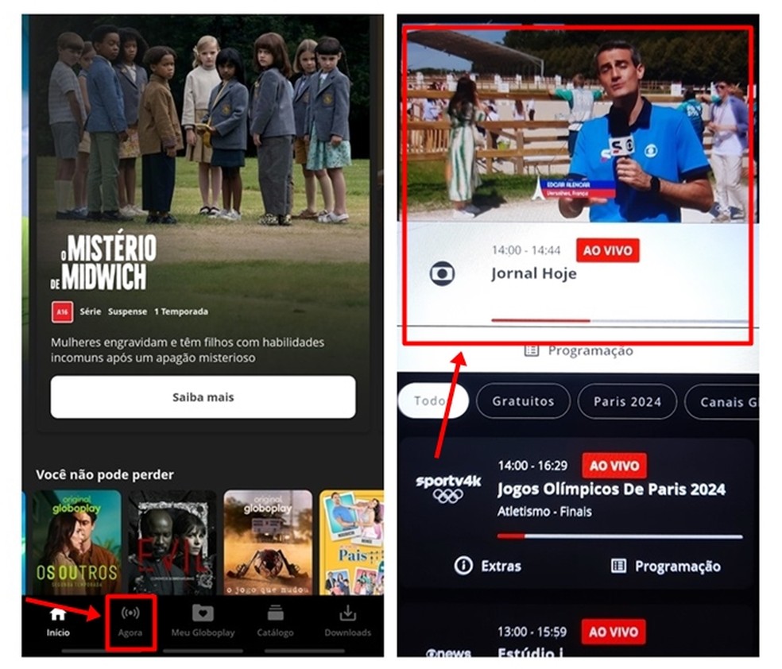
Task: Tap the download arrow icon
Action: tap(347, 613)
